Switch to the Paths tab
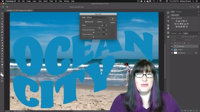 (x=180, y=33)
